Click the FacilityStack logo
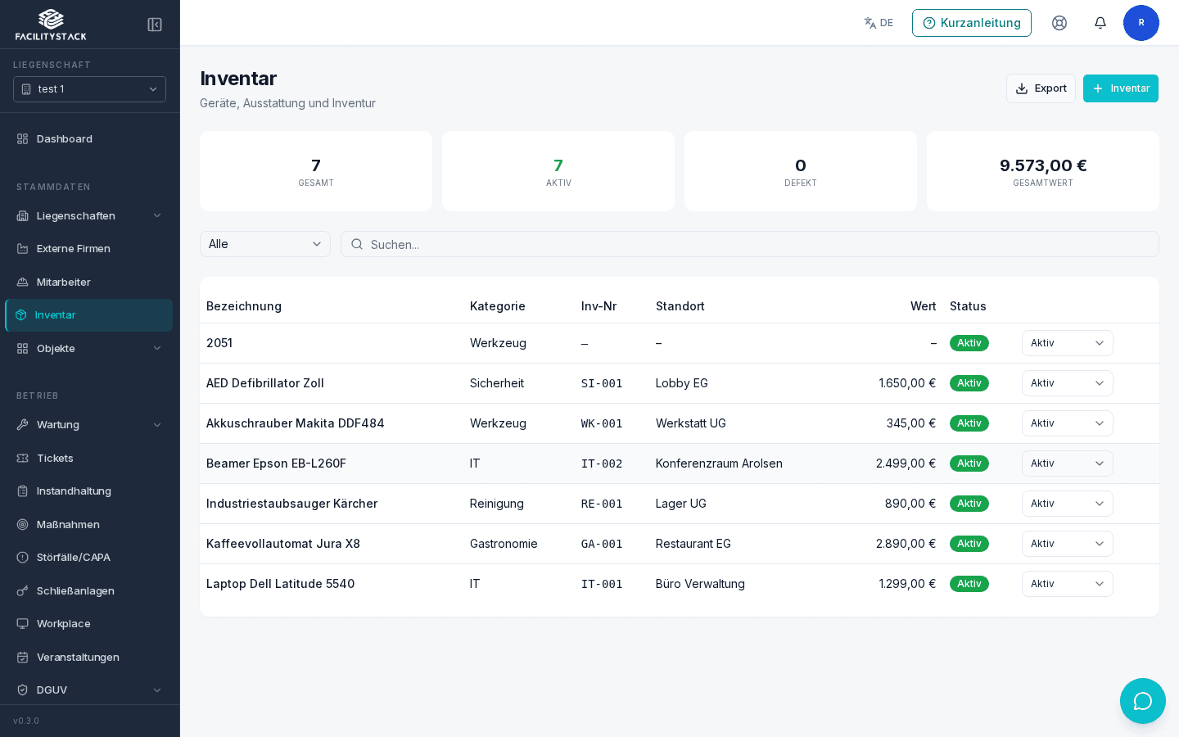 pyautogui.click(x=51, y=25)
